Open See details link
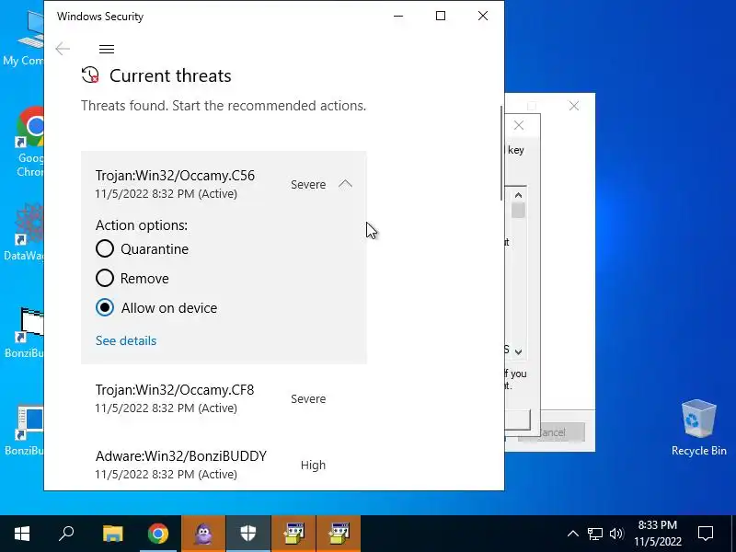Screen dimensions: 736x552 (x=126, y=340)
